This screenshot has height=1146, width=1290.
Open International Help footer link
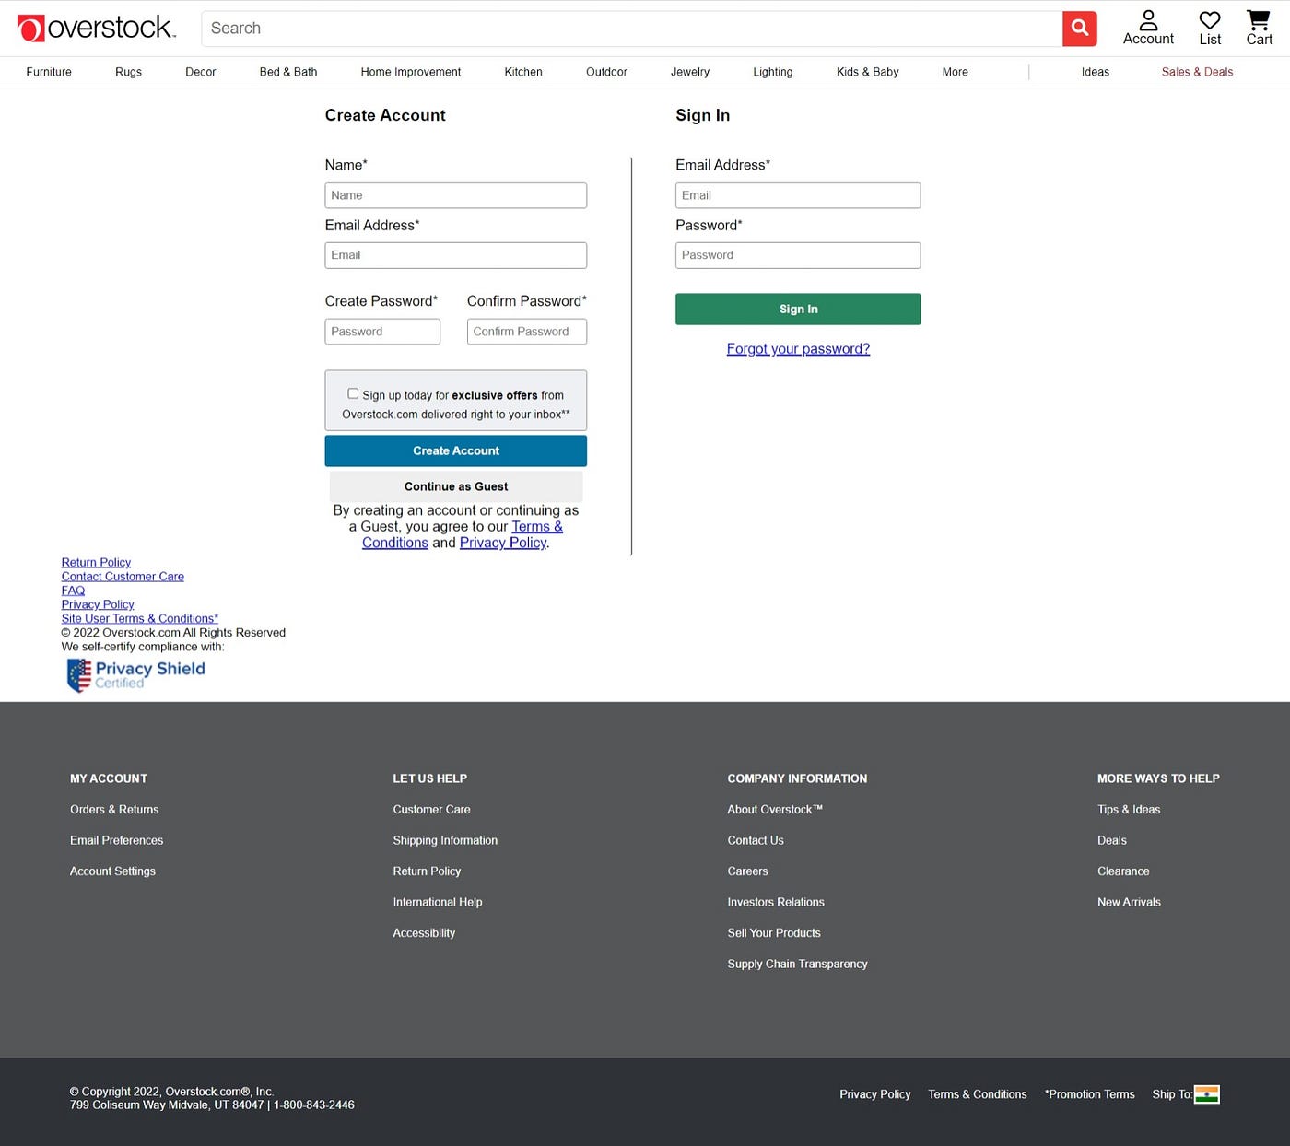438,902
